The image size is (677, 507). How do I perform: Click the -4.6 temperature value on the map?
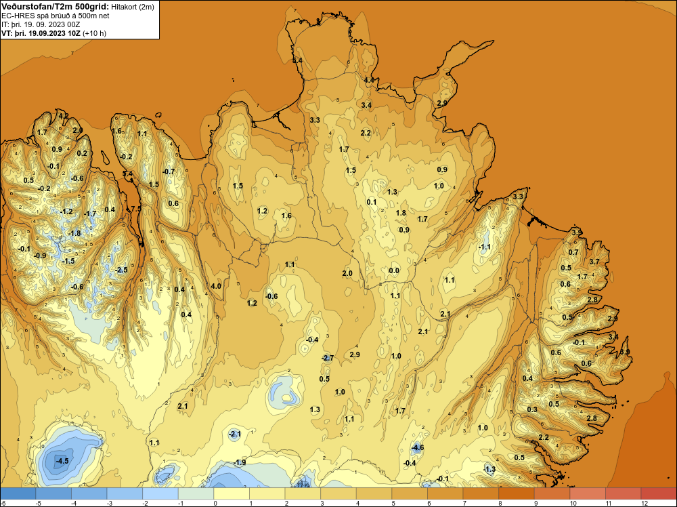click(x=417, y=448)
